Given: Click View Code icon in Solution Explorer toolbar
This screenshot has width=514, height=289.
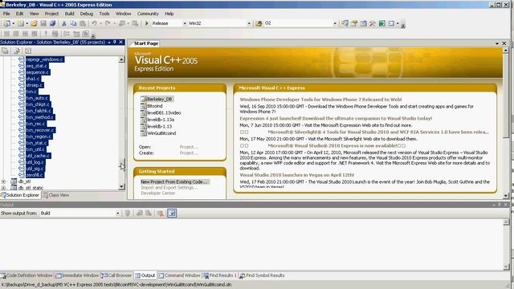Looking at the screenshot, I should (28, 51).
